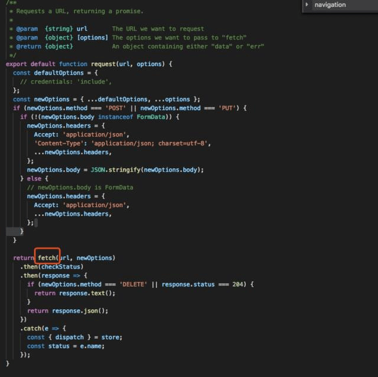
Task: Expand the navigation disclosure triangle
Action: [307, 5]
